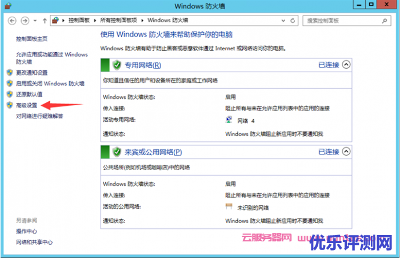
Task: Click the network icon beside 网络 4
Action: (229, 120)
